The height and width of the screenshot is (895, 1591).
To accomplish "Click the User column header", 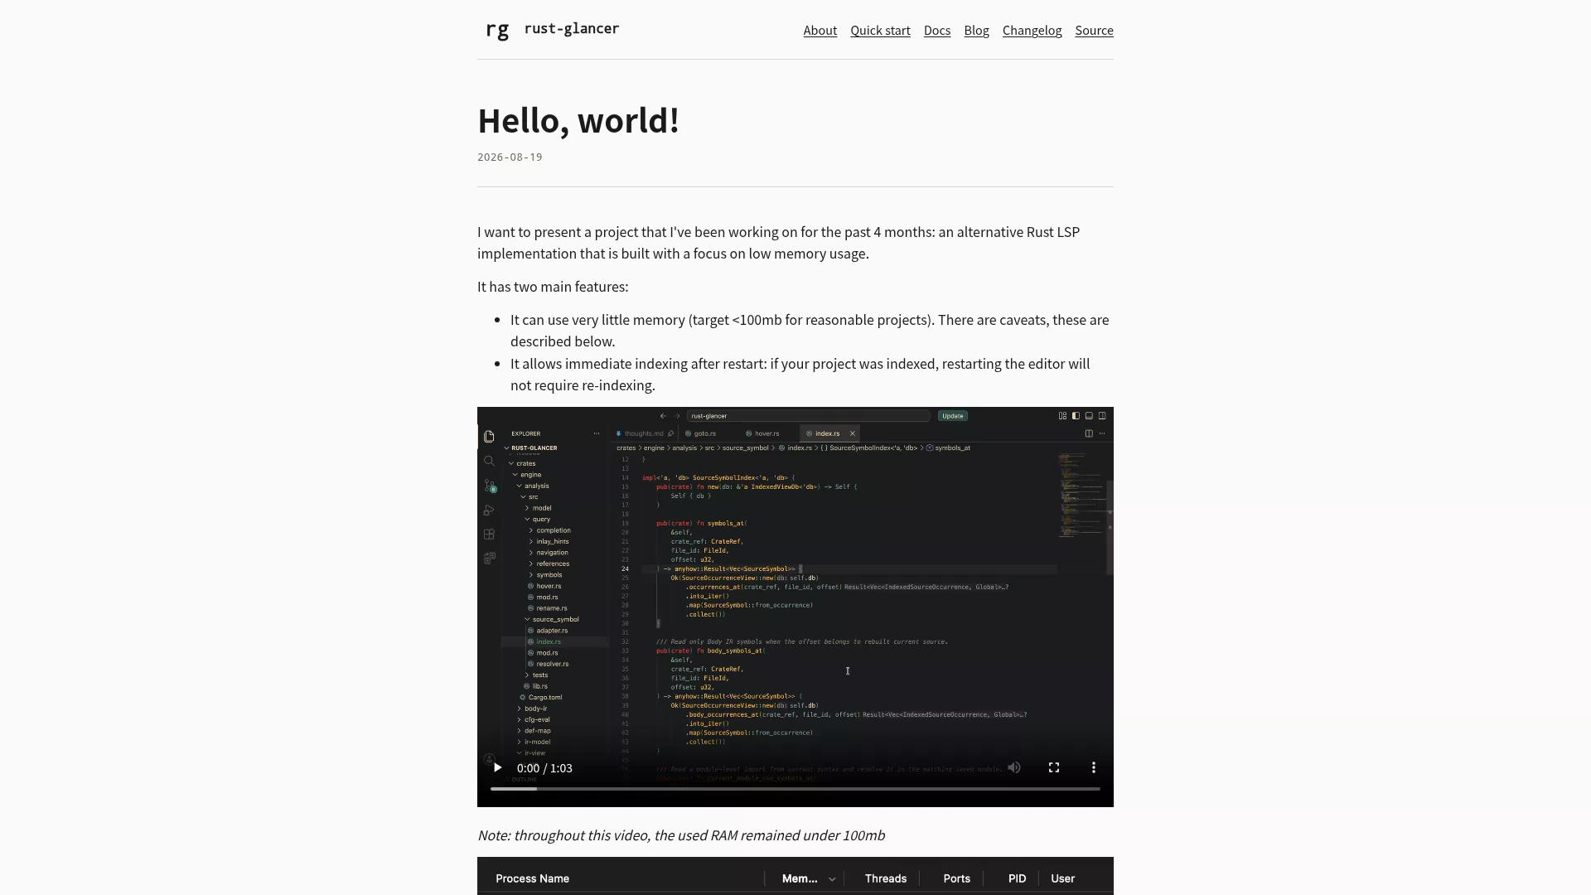I will coord(1063,878).
